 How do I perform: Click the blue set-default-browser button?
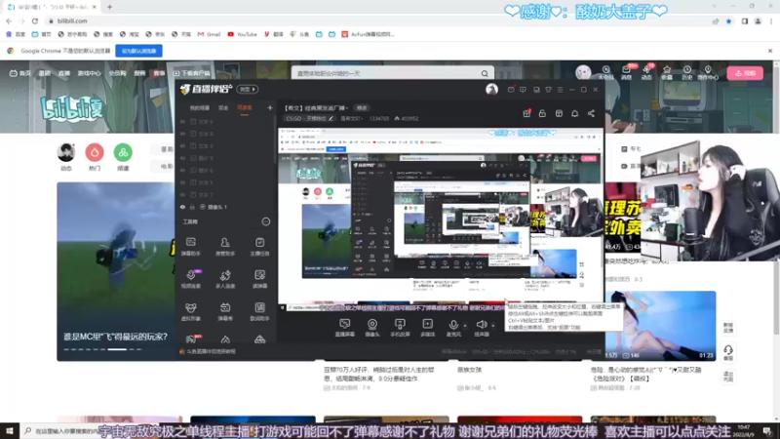138,51
